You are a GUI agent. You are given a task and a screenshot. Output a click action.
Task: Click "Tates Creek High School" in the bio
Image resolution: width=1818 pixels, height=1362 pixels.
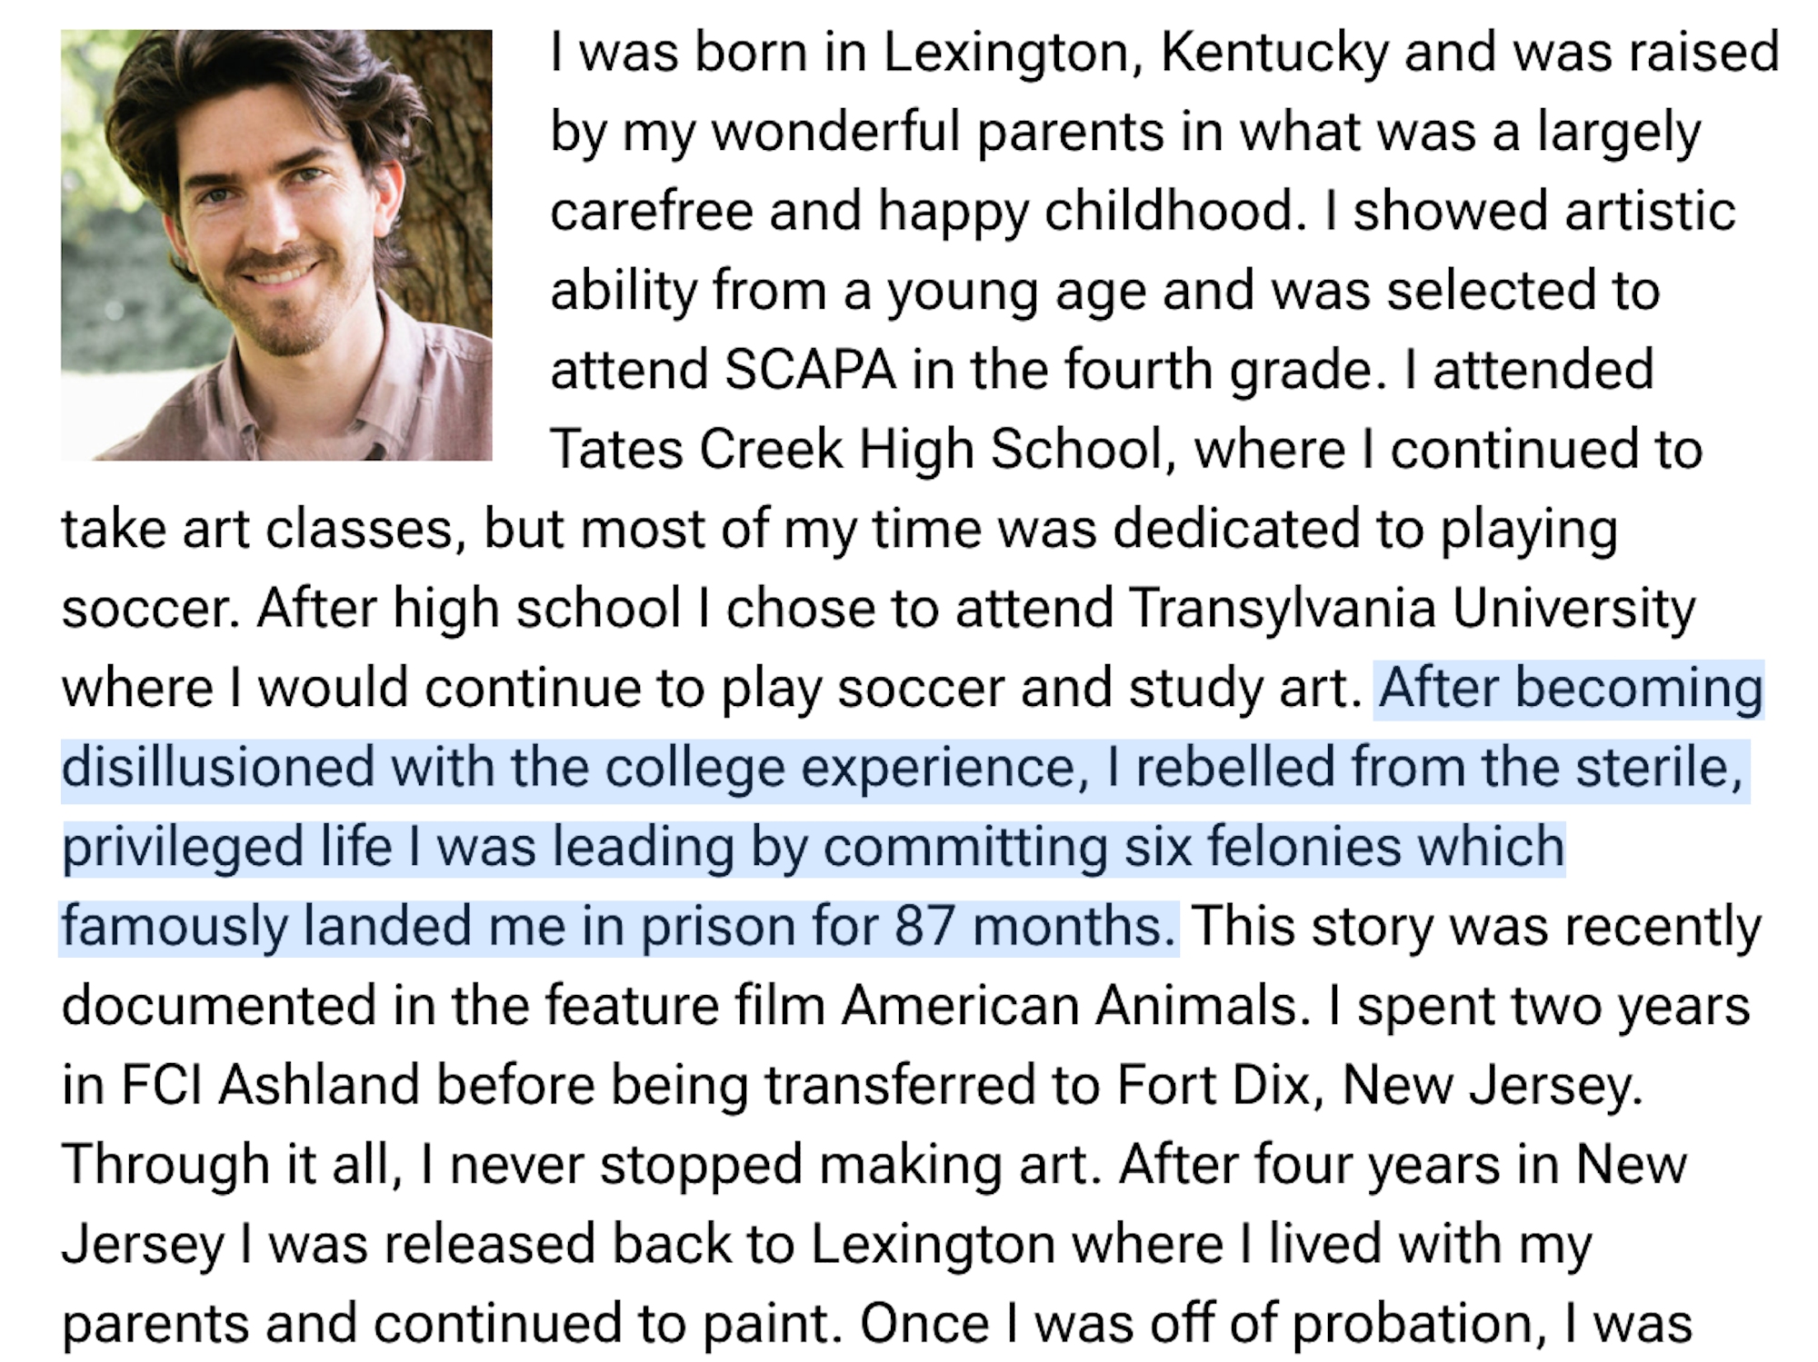point(856,449)
